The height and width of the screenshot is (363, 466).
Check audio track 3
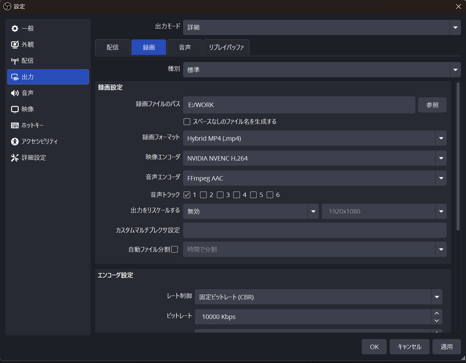(220, 195)
